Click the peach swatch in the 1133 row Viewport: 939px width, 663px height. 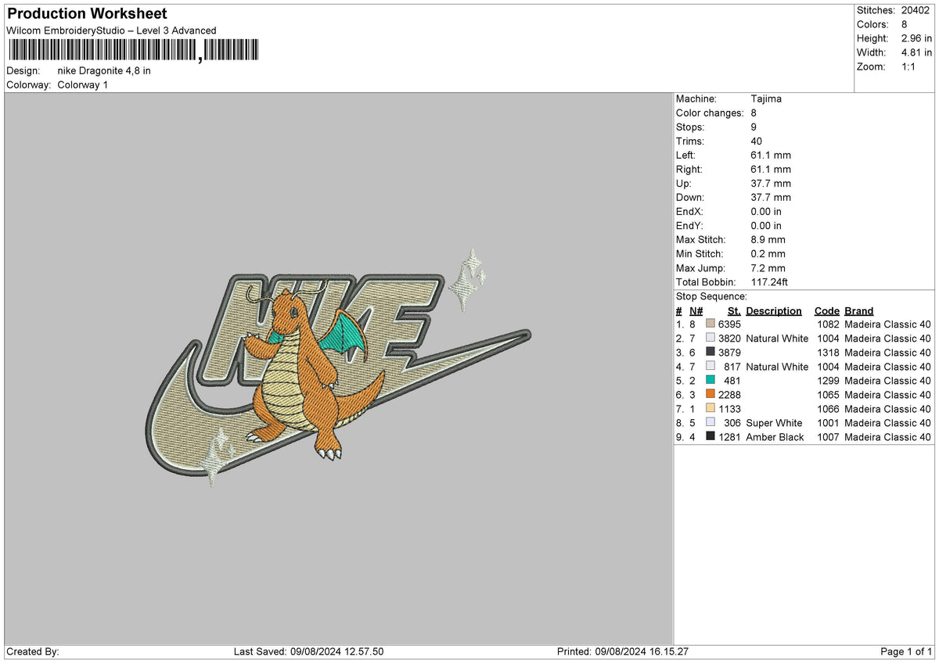[711, 409]
